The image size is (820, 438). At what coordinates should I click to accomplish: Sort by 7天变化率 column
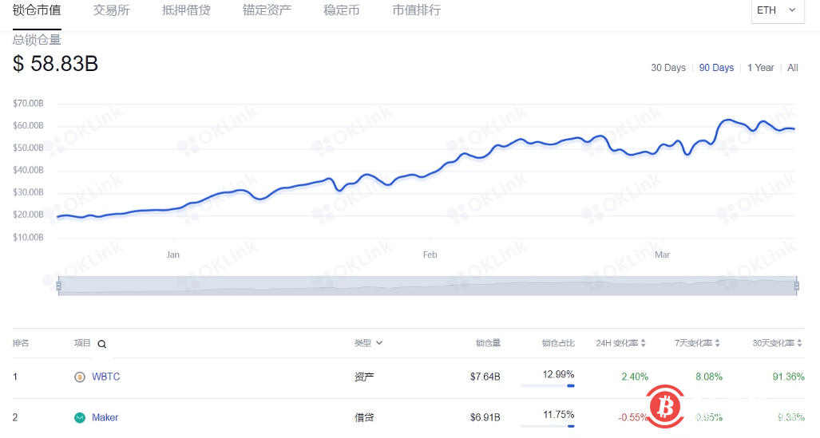click(697, 343)
